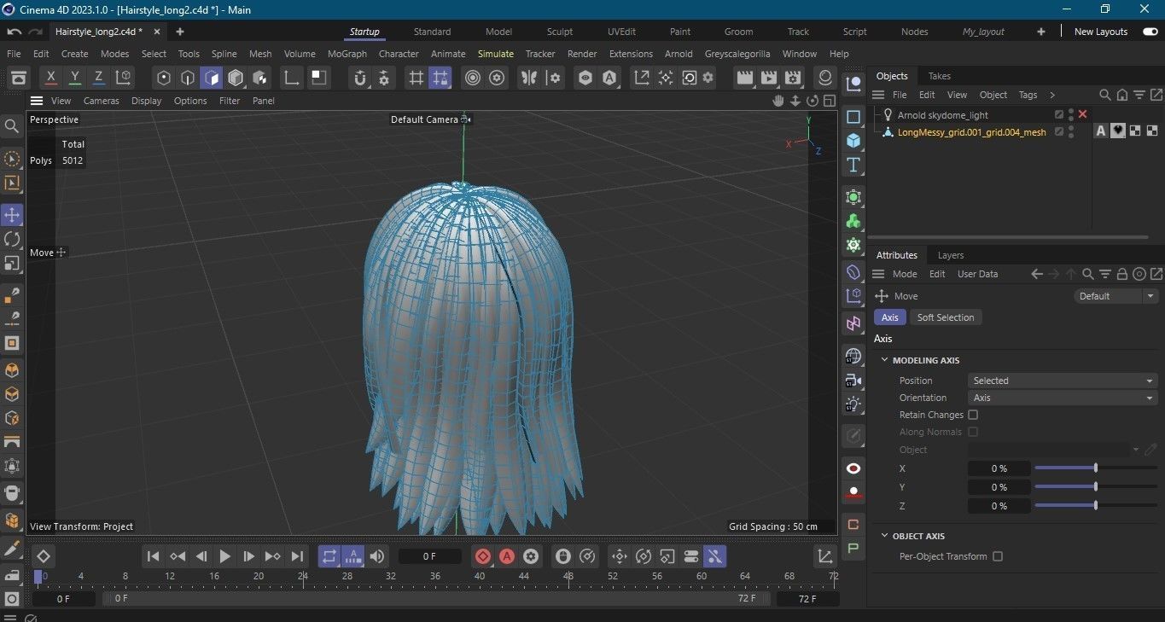
Task: Click the Text object icon in right palette
Action: point(853,165)
